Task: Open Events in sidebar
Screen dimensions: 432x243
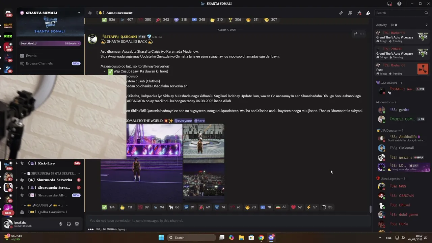Action: (x=50, y=56)
